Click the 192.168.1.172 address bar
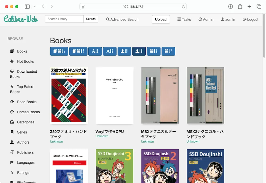Image resolution: width=266 pixels, height=183 pixels. (133, 7)
